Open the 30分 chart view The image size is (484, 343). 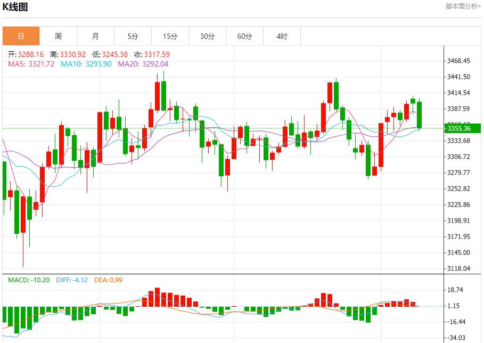pyautogui.click(x=208, y=36)
